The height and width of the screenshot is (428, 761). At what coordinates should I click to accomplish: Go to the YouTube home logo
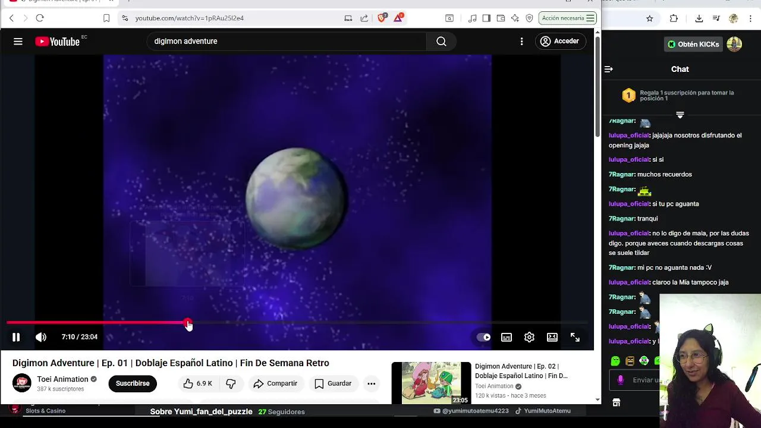58,41
